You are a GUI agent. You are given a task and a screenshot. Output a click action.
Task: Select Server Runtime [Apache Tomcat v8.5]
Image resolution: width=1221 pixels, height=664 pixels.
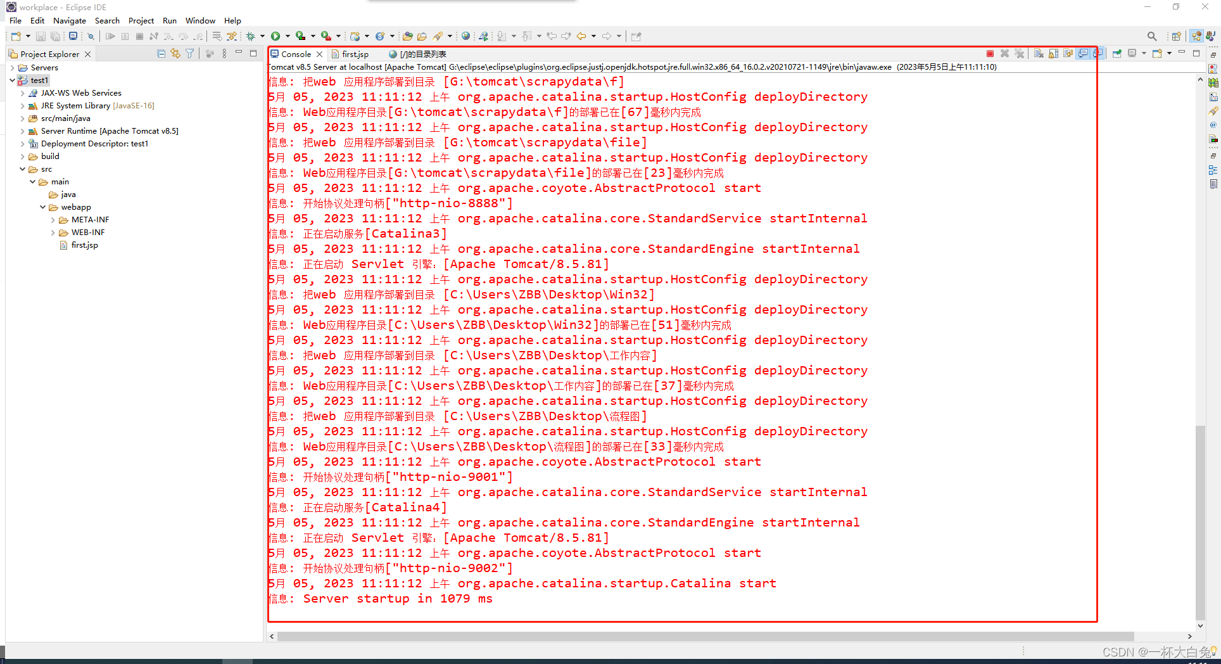(x=110, y=131)
